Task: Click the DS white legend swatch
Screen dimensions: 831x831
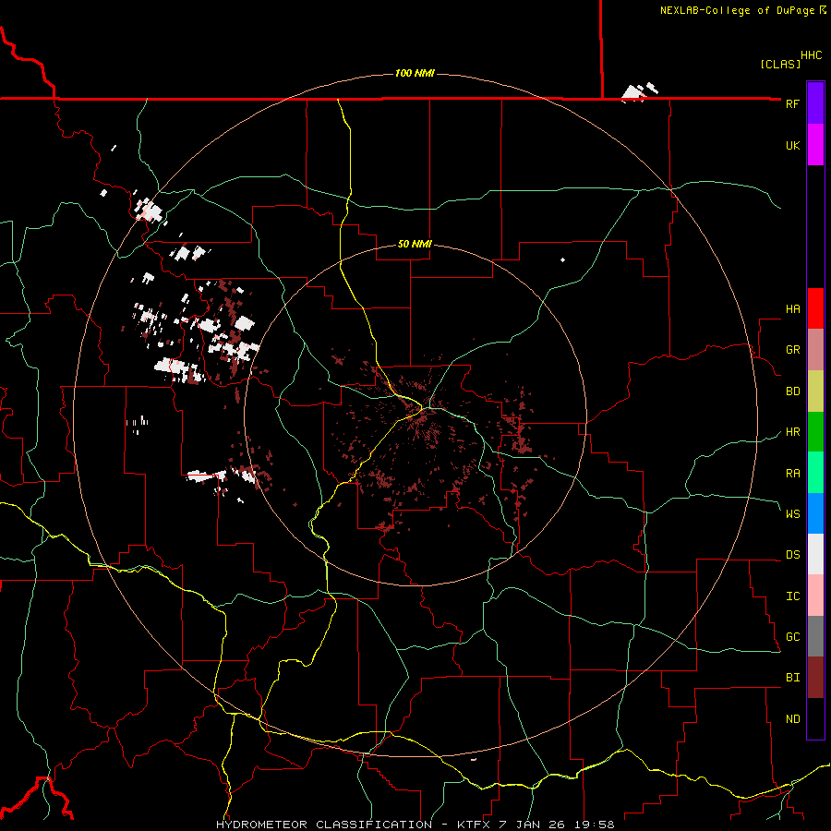Action: [x=815, y=554]
